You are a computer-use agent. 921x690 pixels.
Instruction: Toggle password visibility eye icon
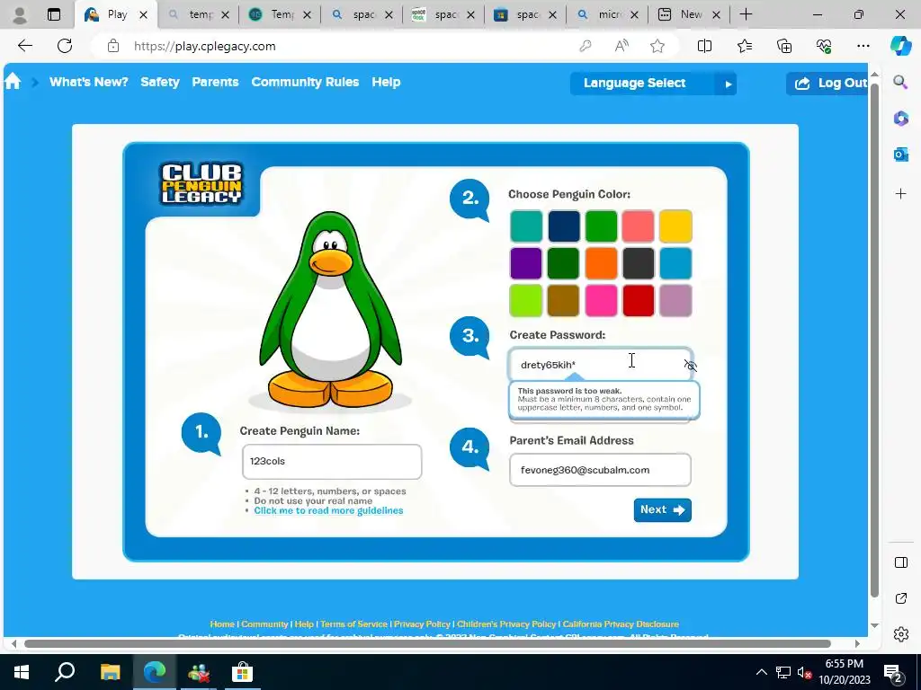(x=690, y=366)
